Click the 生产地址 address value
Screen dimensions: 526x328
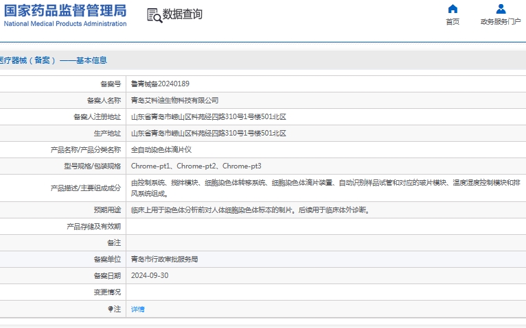point(208,133)
